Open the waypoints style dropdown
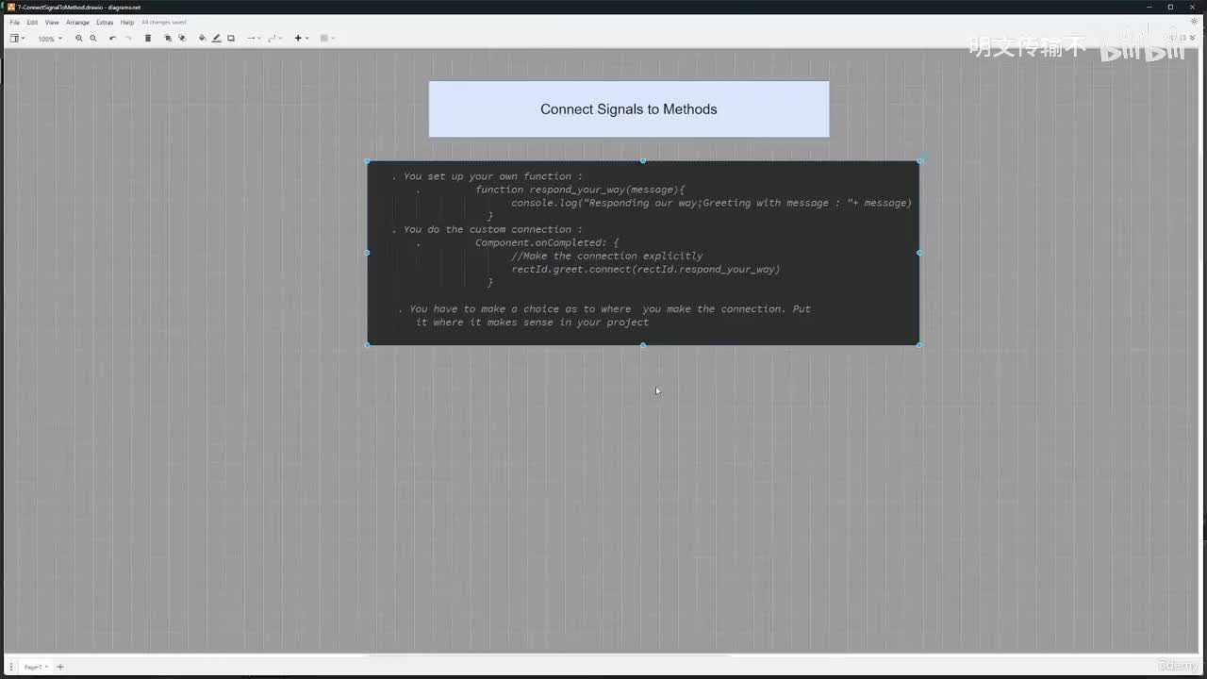 pos(274,39)
